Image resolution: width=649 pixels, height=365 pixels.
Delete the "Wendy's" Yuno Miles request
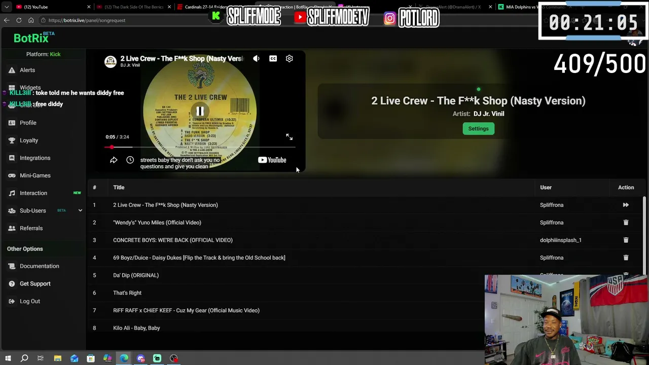[x=626, y=223]
